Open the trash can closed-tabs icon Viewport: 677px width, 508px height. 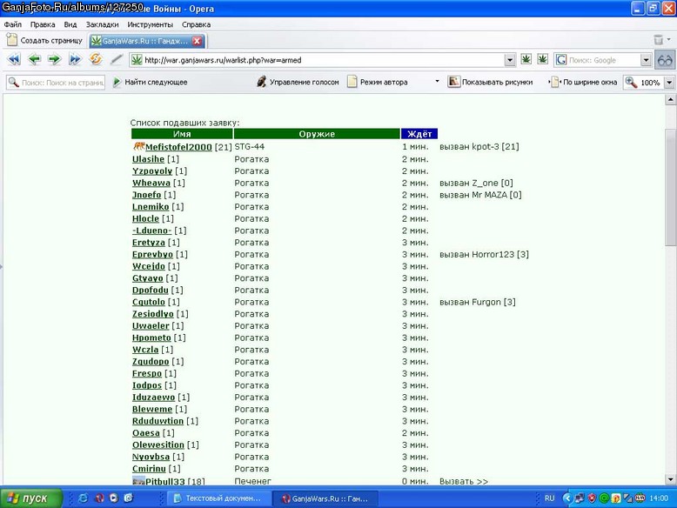point(659,40)
